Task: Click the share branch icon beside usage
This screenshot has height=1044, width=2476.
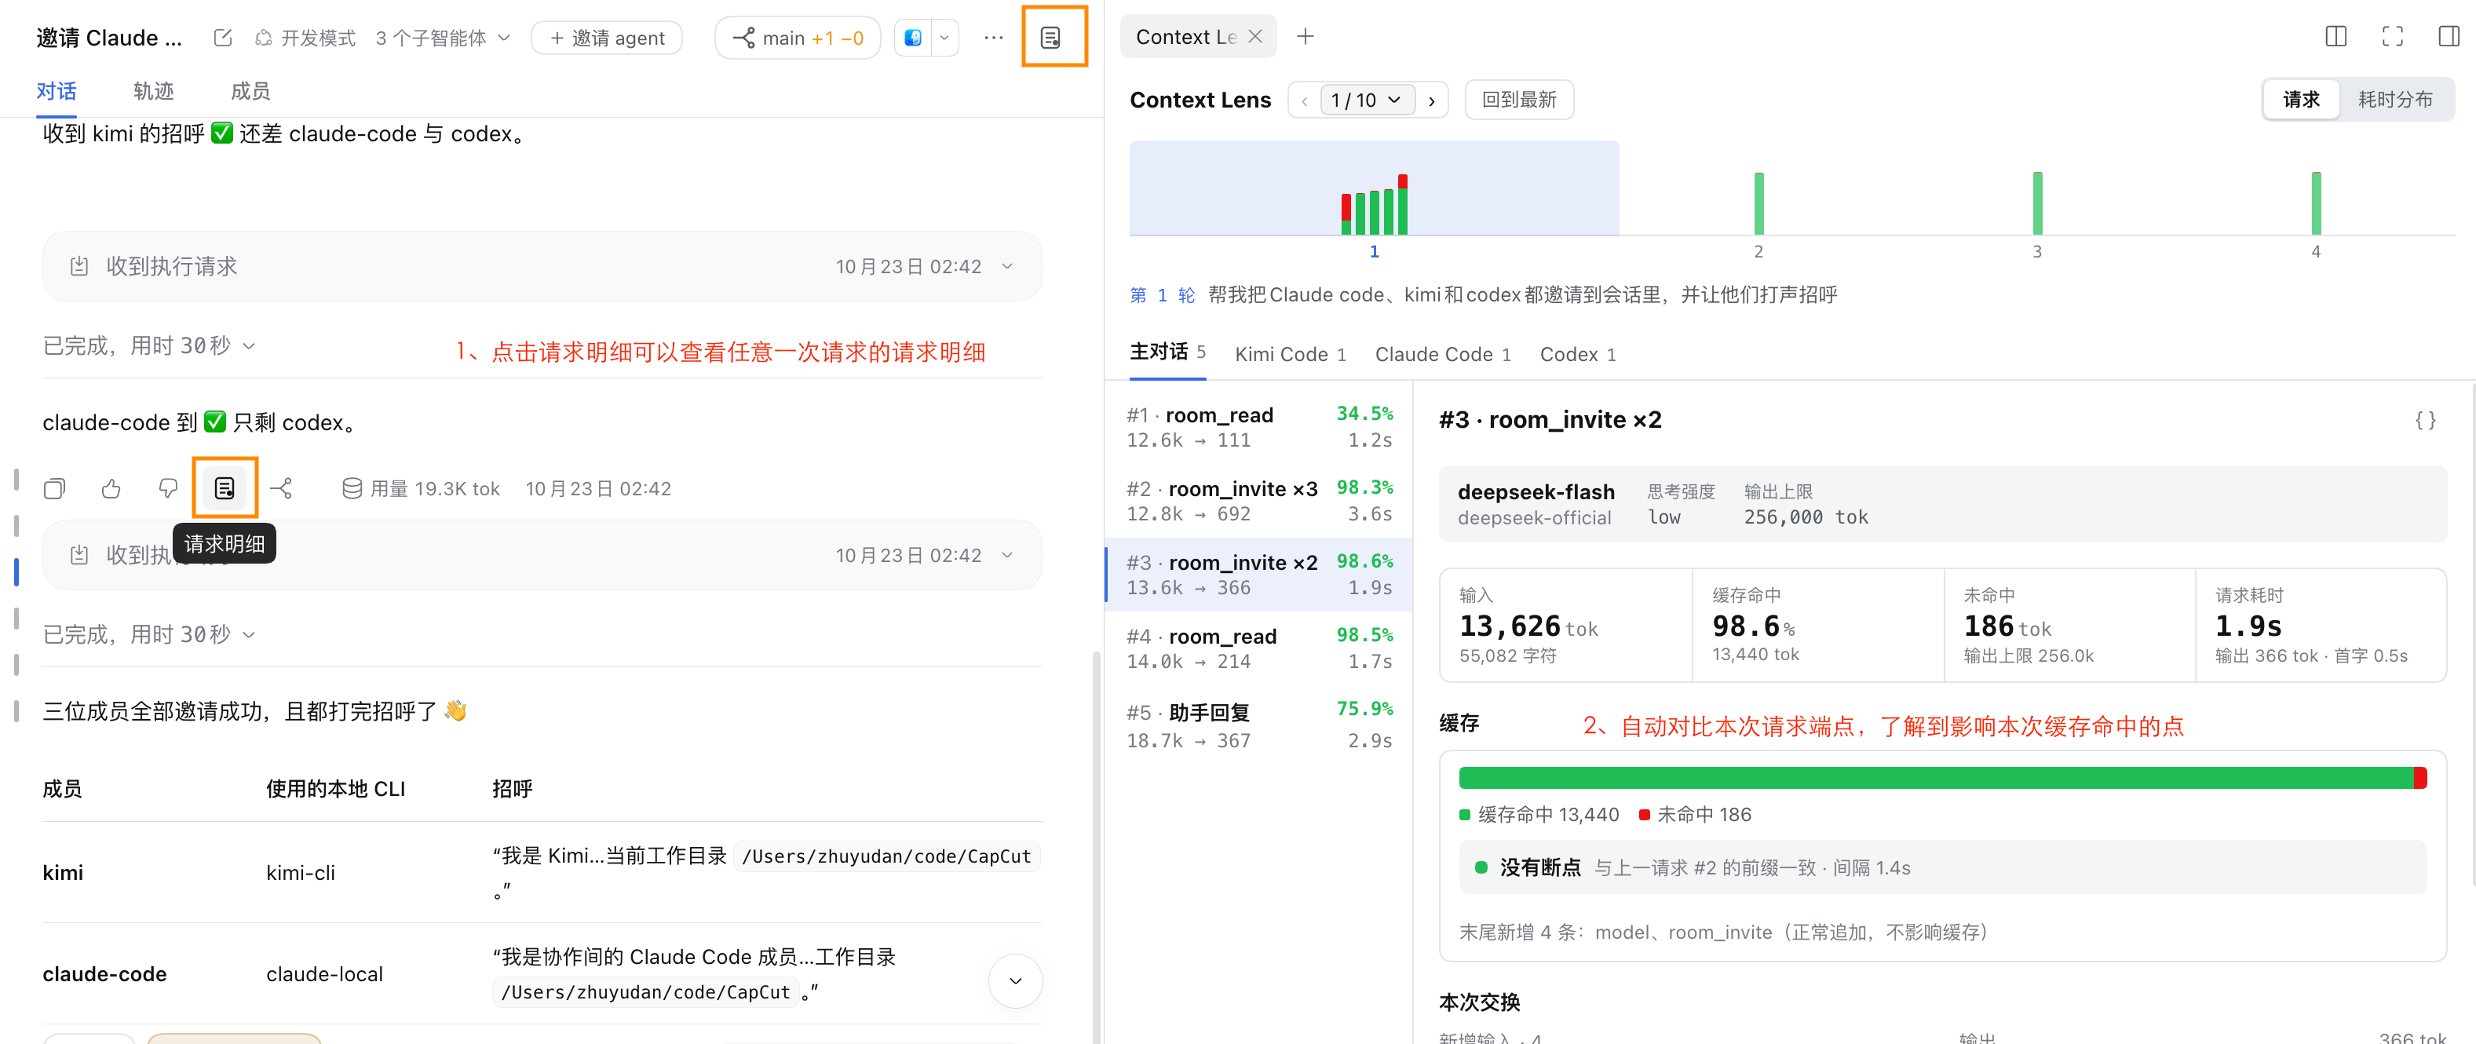Action: click(x=281, y=488)
